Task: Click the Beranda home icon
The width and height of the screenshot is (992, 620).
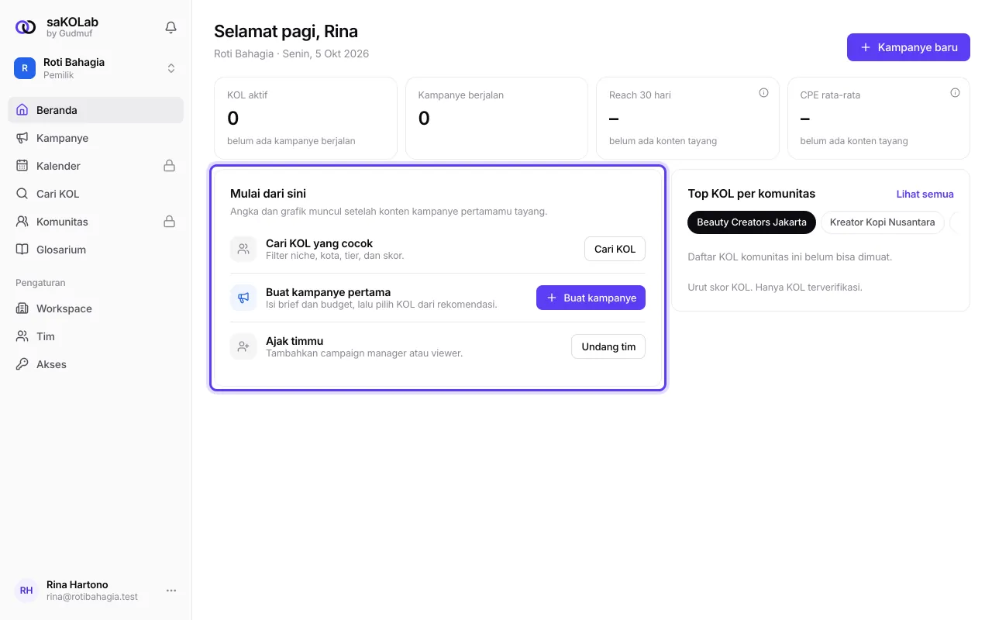Action: (x=22, y=110)
